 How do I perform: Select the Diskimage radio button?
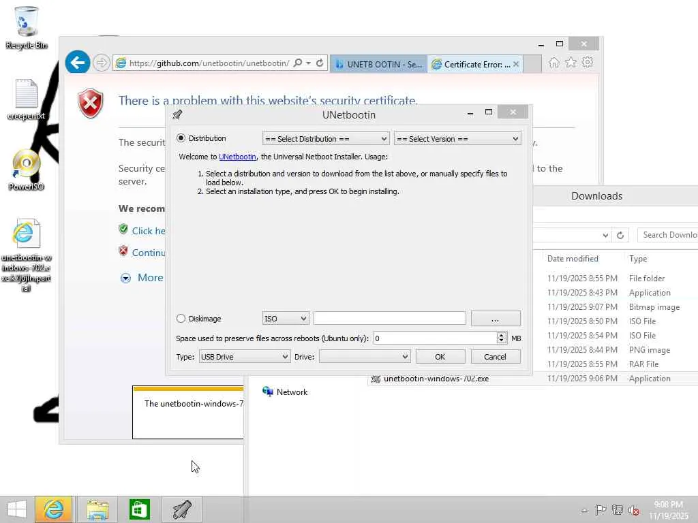pos(181,319)
